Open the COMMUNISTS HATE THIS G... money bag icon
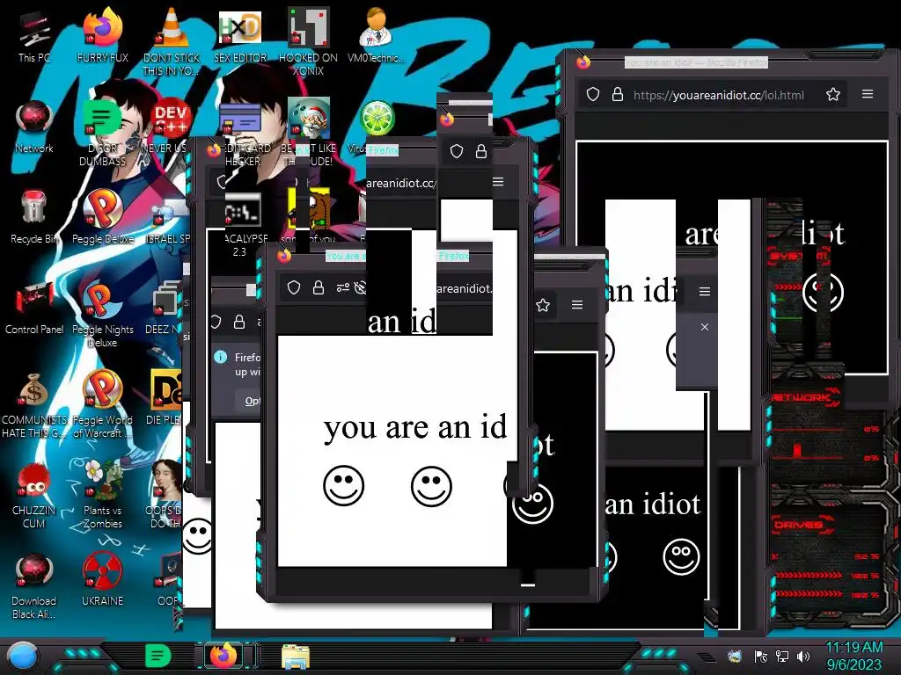The image size is (901, 675). point(34,404)
